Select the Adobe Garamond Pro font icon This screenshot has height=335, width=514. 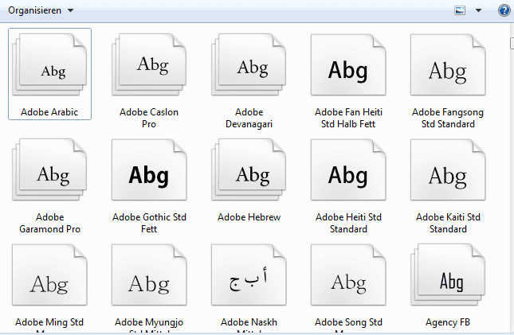[x=49, y=169]
